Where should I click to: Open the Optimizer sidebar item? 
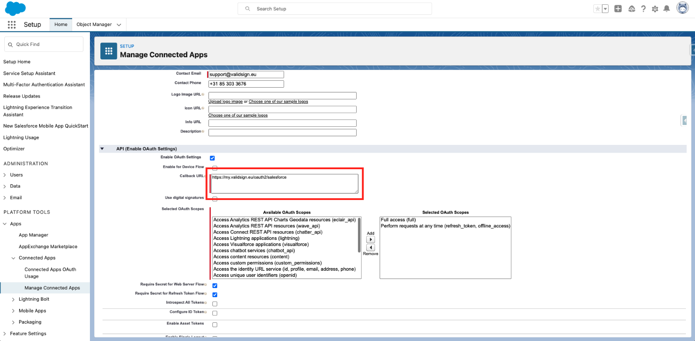[14, 149]
